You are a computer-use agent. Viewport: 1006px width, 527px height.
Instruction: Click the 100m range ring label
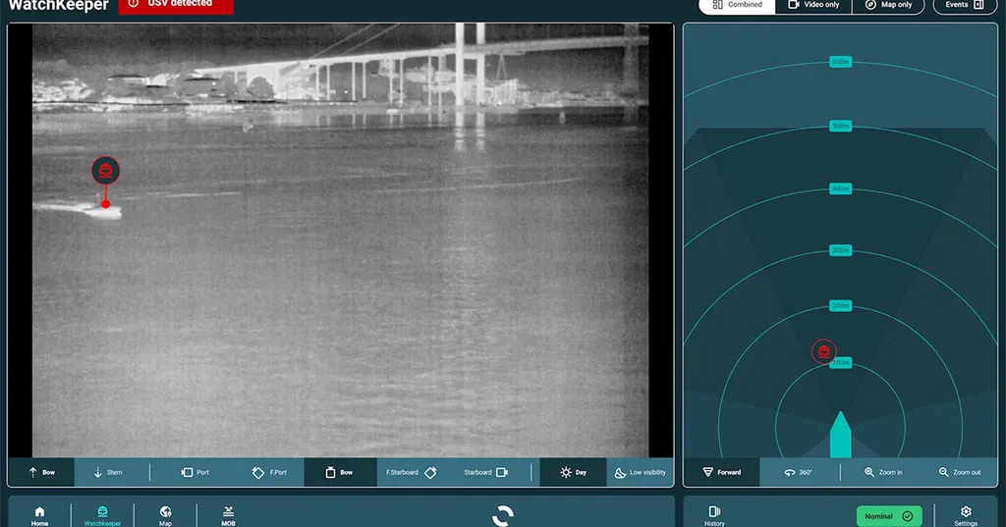click(x=841, y=363)
